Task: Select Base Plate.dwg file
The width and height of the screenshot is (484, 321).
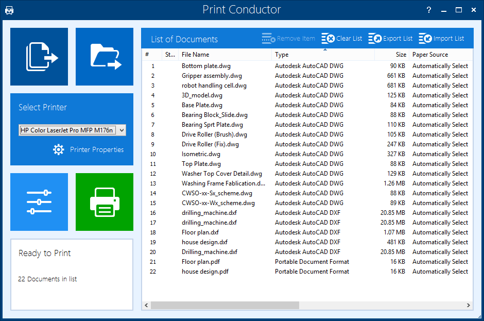Action: (202, 105)
